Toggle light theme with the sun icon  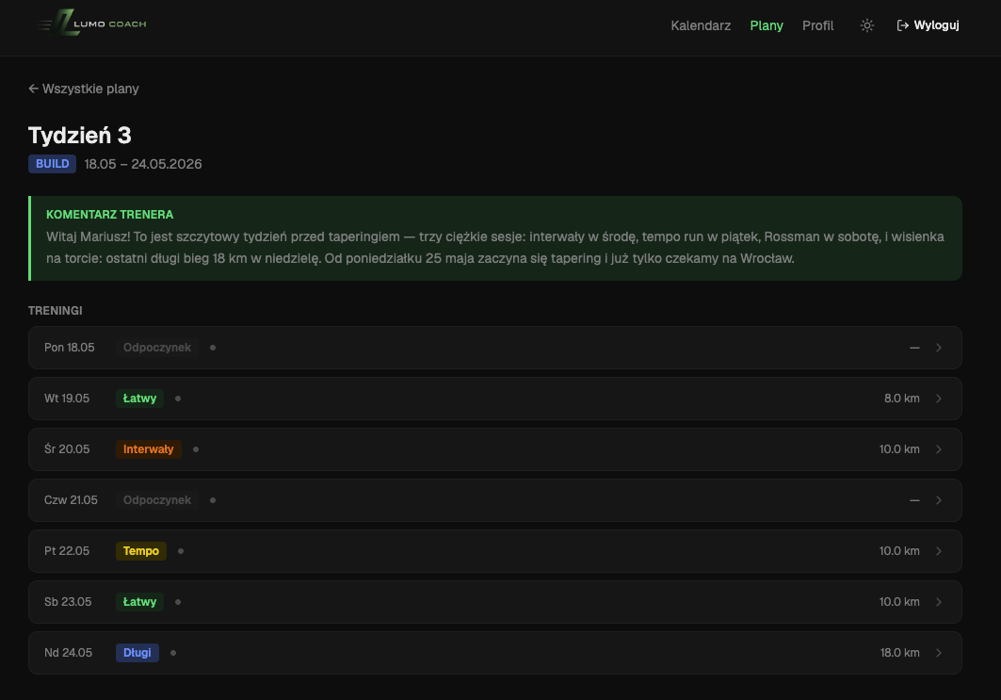point(867,25)
